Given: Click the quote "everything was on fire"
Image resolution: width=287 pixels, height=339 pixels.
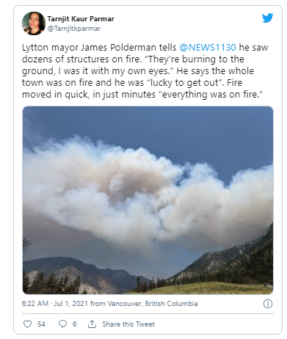Looking at the screenshot, I should click(211, 95).
